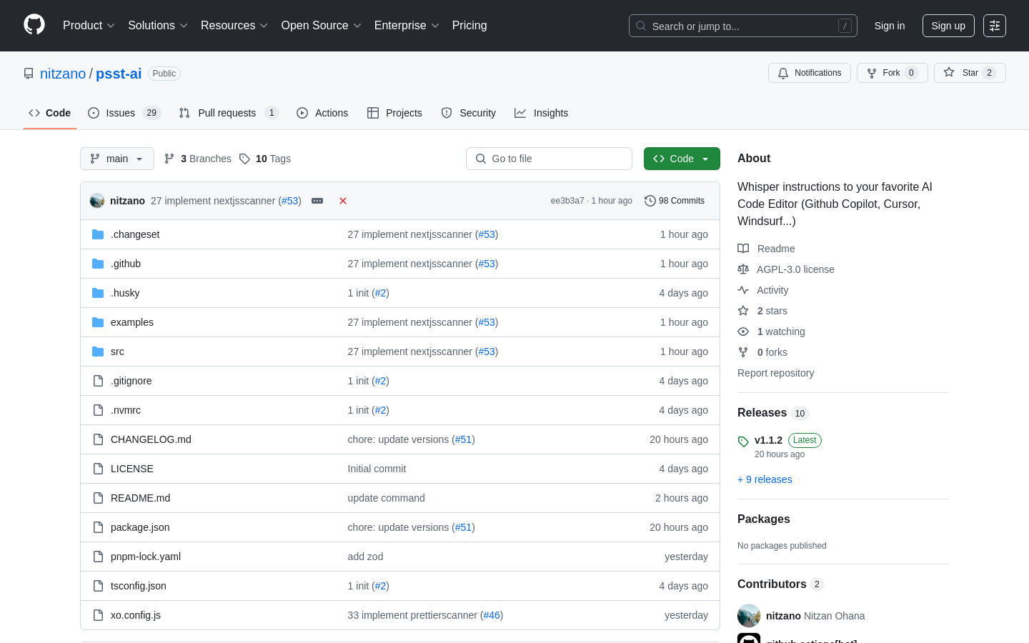Image resolution: width=1029 pixels, height=643 pixels.
Task: Click the Sign in link
Action: (x=890, y=26)
